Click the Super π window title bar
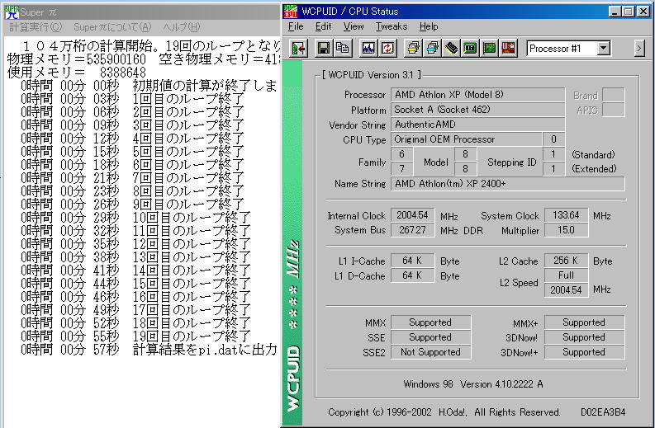655x428 pixels. (x=142, y=12)
